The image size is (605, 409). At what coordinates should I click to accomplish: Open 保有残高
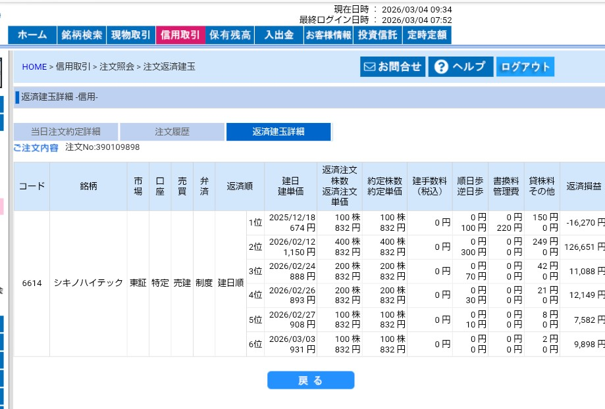(x=229, y=36)
